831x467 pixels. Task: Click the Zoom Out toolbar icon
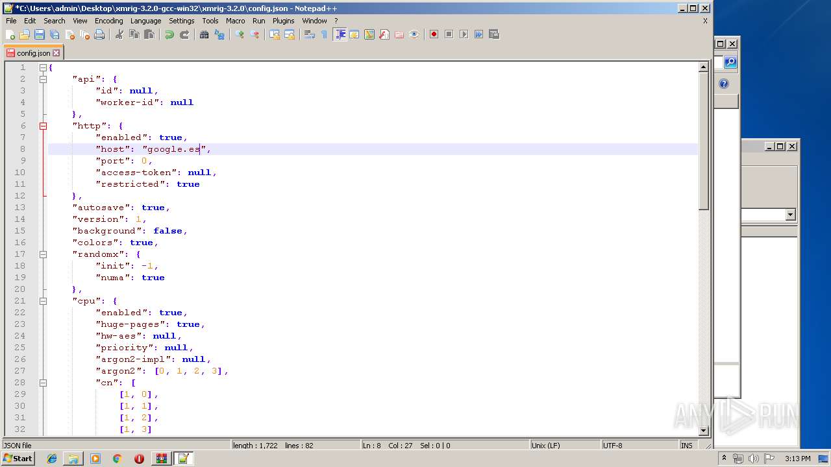coord(254,34)
